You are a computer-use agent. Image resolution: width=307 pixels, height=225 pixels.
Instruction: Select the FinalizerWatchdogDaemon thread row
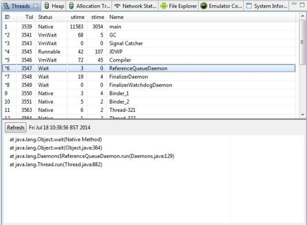pyautogui.click(x=149, y=85)
